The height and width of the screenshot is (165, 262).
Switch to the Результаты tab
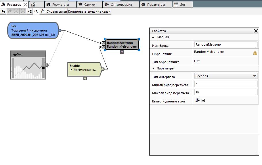tap(60, 5)
